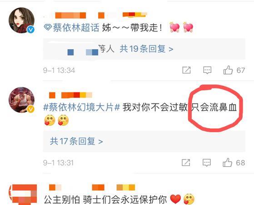Open the reply bubble icon on 13:34 comment
Image resolution: width=254 pixels, height=205 pixels.
point(207,70)
